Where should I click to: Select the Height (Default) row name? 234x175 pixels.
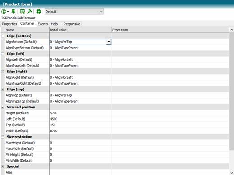(17, 113)
